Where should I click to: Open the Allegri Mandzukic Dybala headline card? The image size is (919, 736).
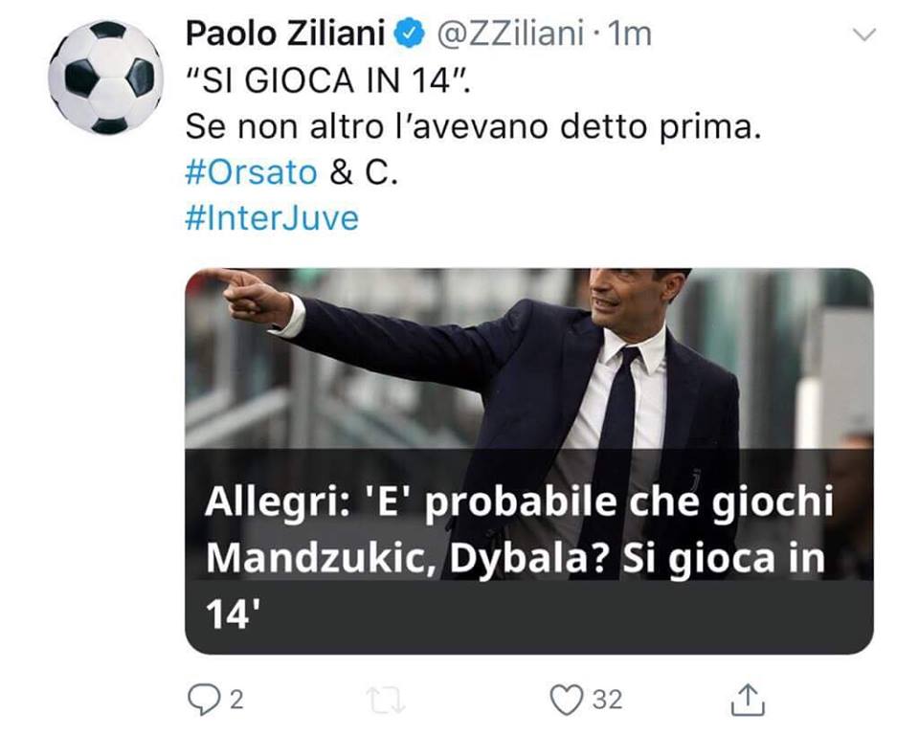click(528, 461)
